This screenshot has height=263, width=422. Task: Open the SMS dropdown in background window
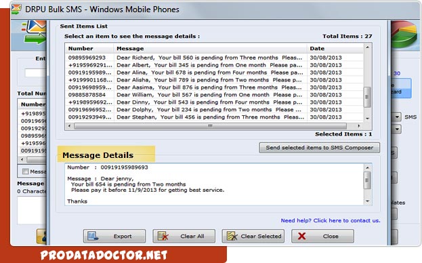point(397,117)
